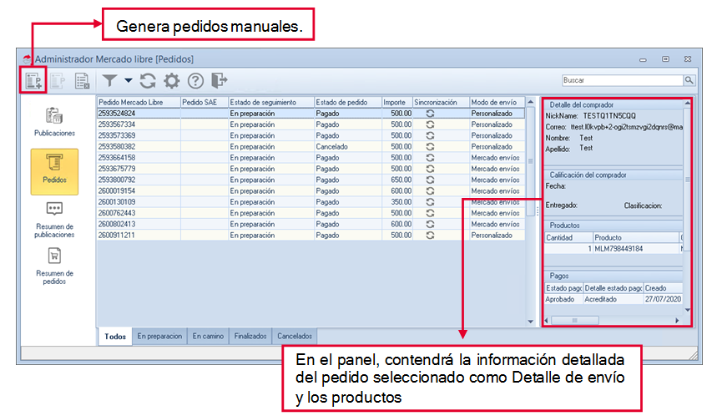Select order row 2600802413

(311, 224)
